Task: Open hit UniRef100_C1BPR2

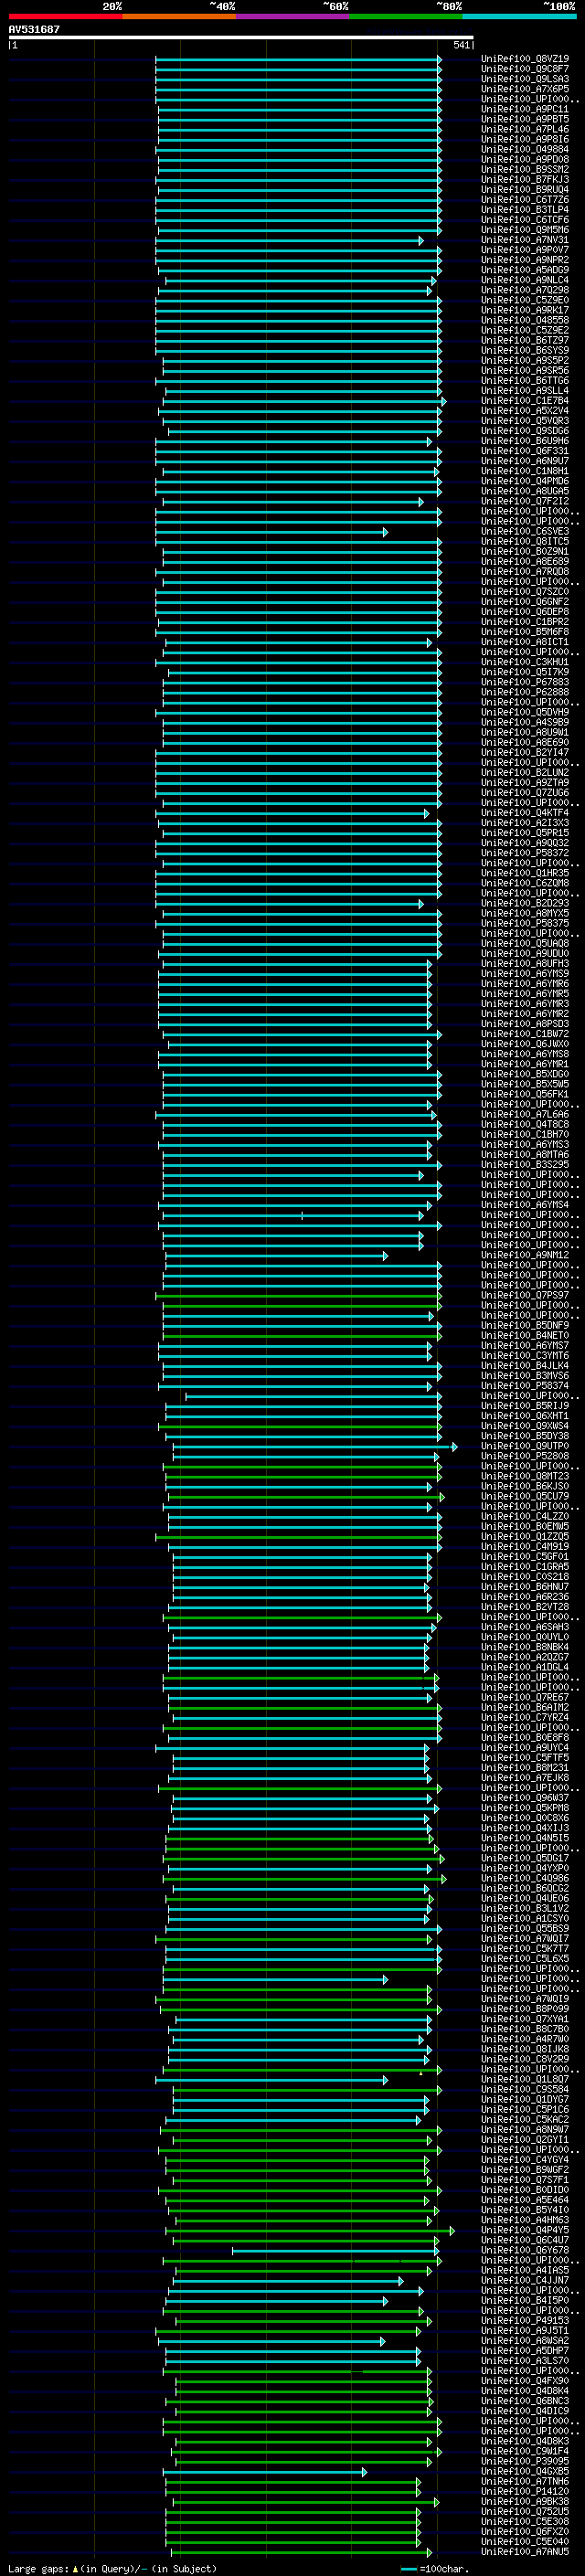Action: (x=525, y=622)
